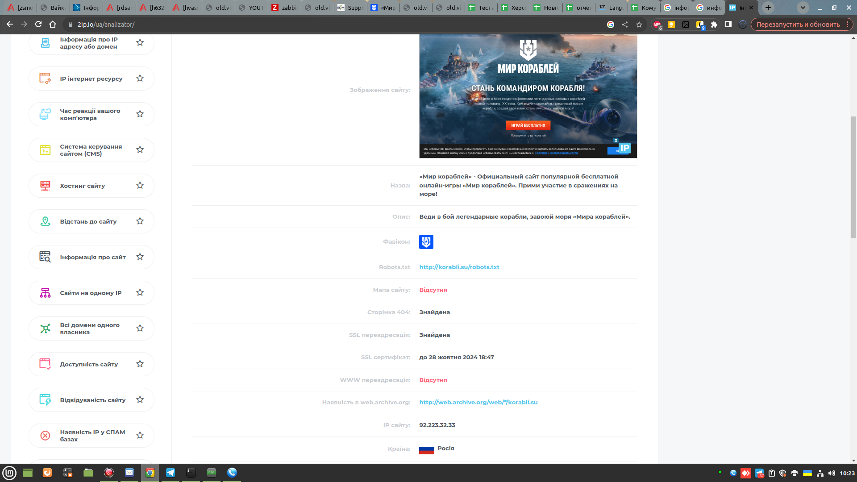Reload the current page

38,25
